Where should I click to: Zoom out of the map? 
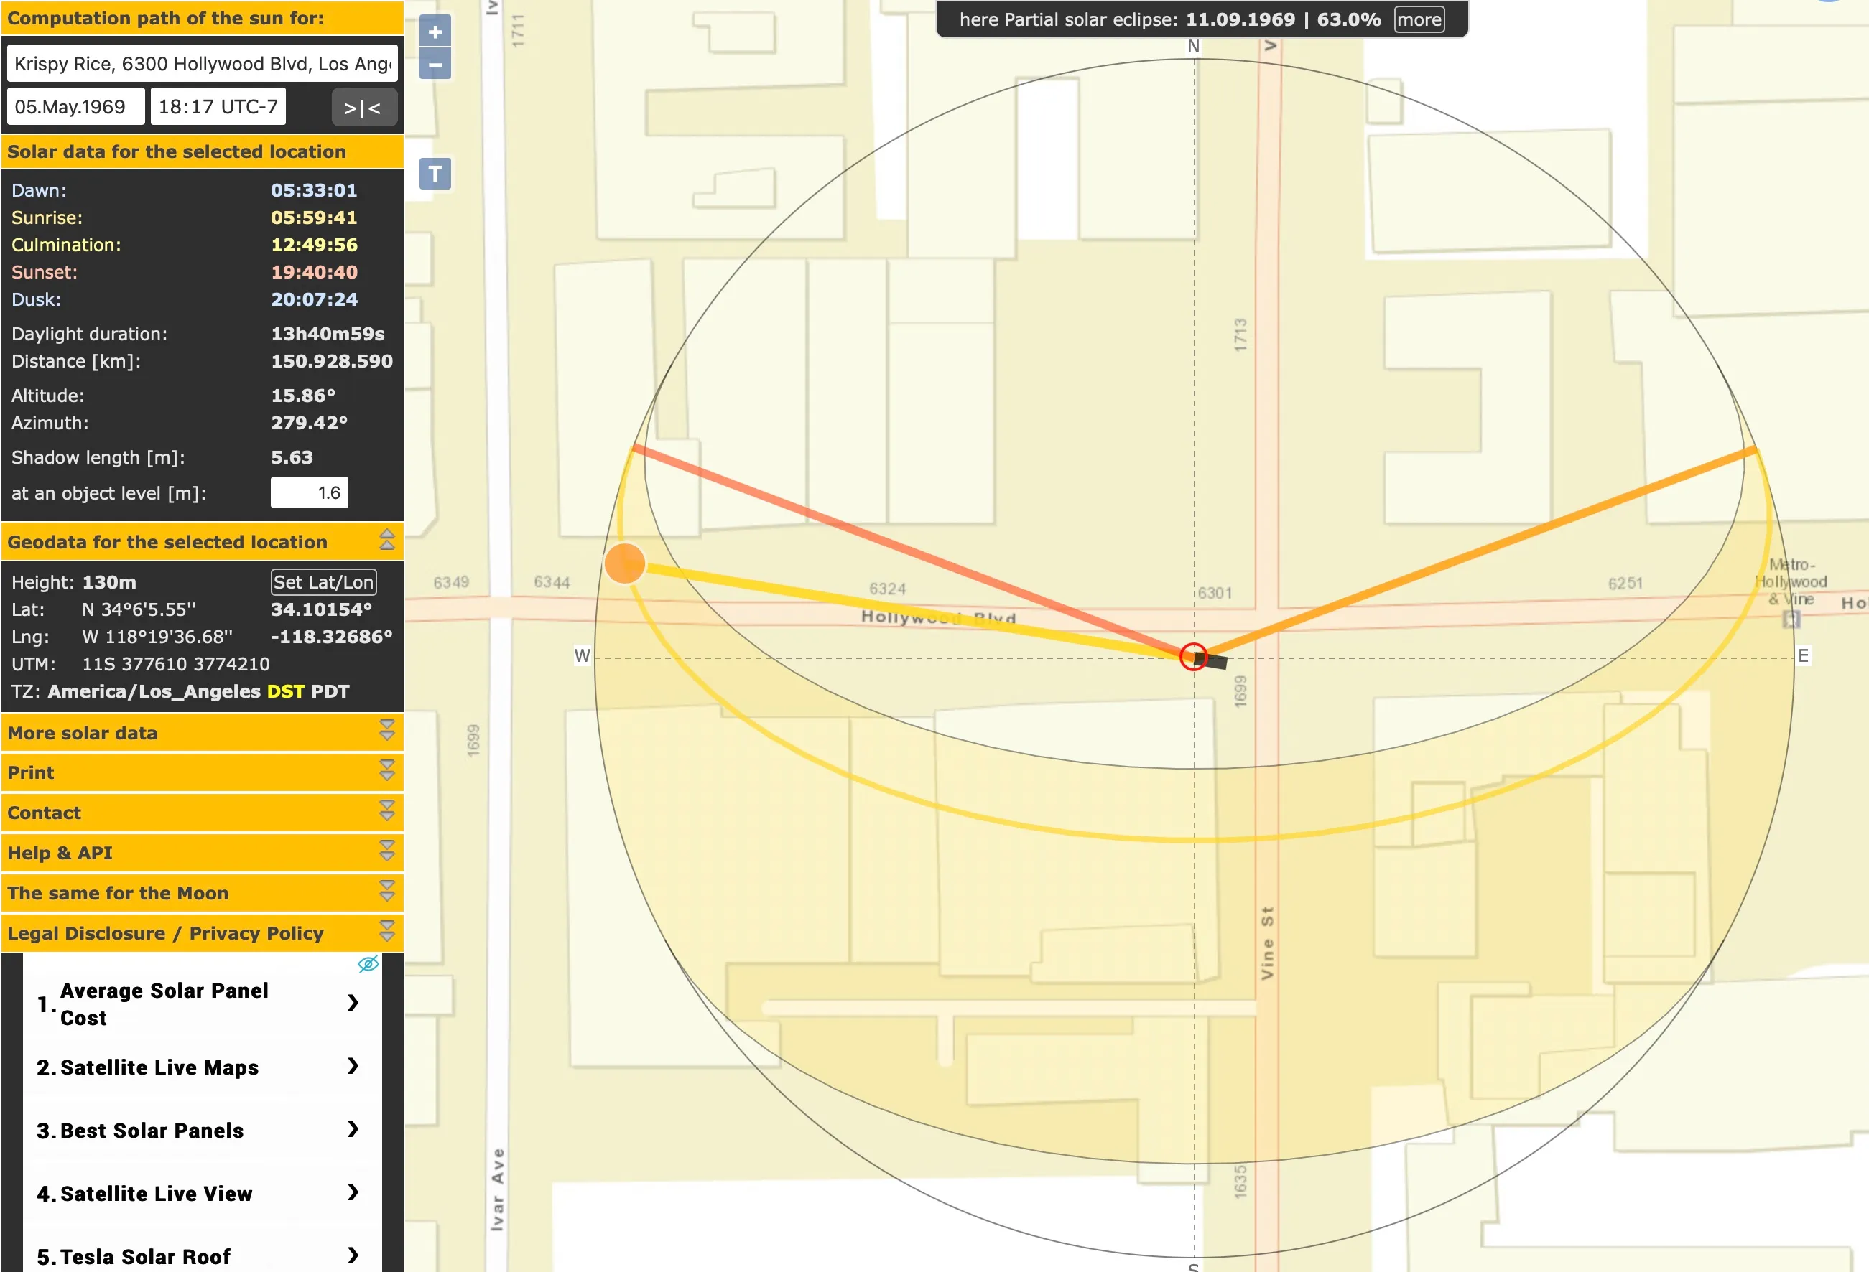pos(435,65)
